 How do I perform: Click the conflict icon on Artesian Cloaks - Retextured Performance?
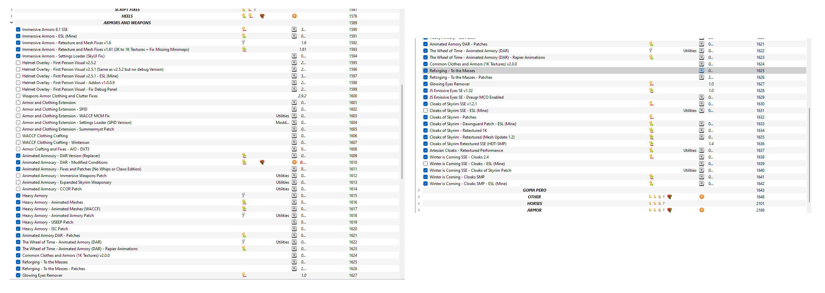pyautogui.click(x=651, y=150)
